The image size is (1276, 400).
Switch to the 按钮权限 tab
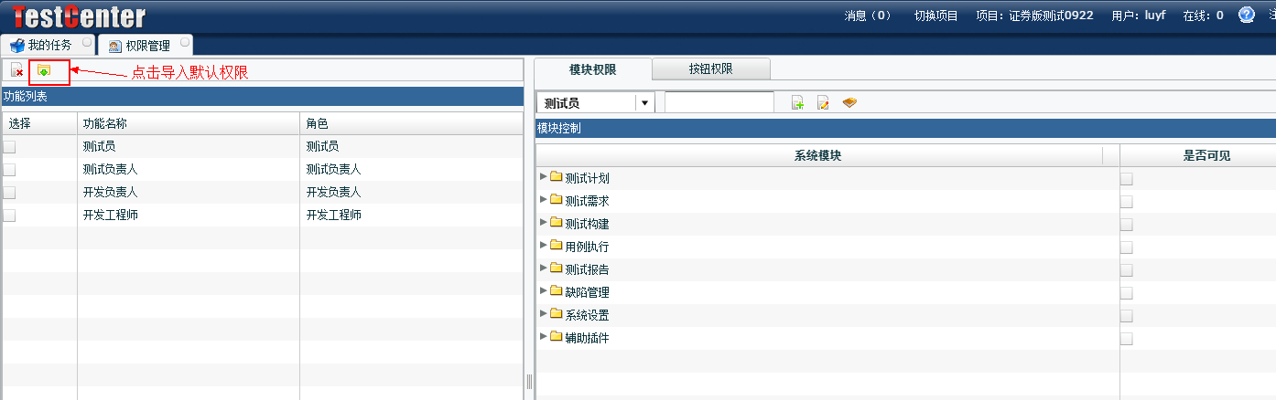coord(710,68)
